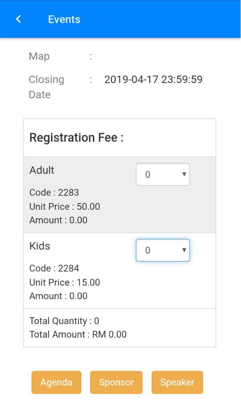Tap Kids Unit Price 15.00
The width and height of the screenshot is (241, 414).
[x=65, y=283]
